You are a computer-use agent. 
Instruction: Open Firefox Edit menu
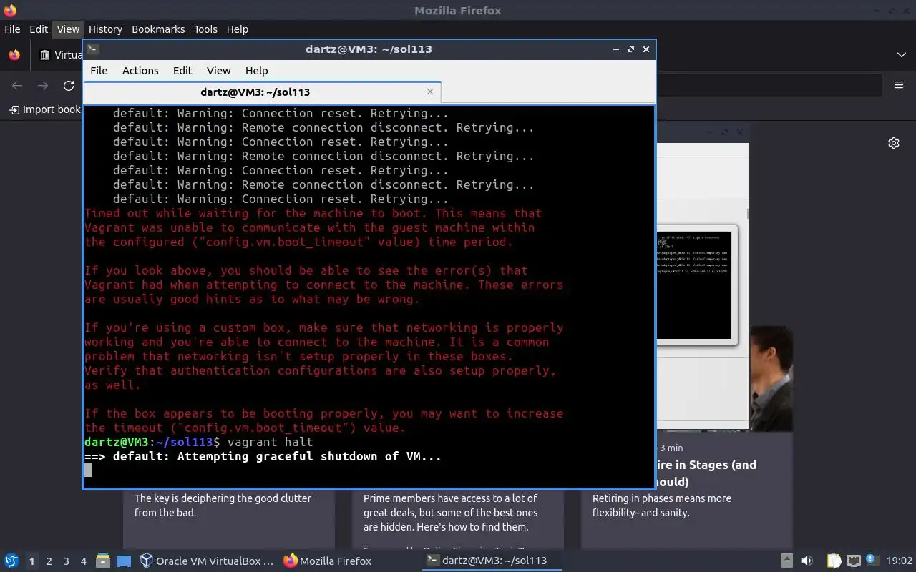38,29
